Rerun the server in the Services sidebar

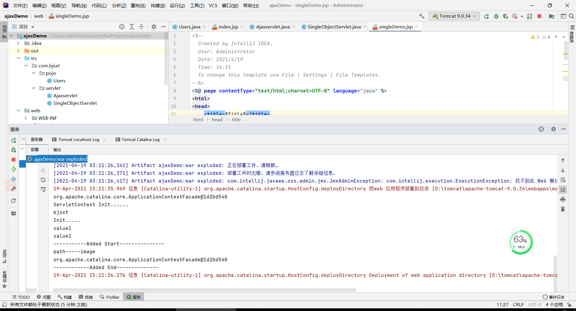pos(13,140)
